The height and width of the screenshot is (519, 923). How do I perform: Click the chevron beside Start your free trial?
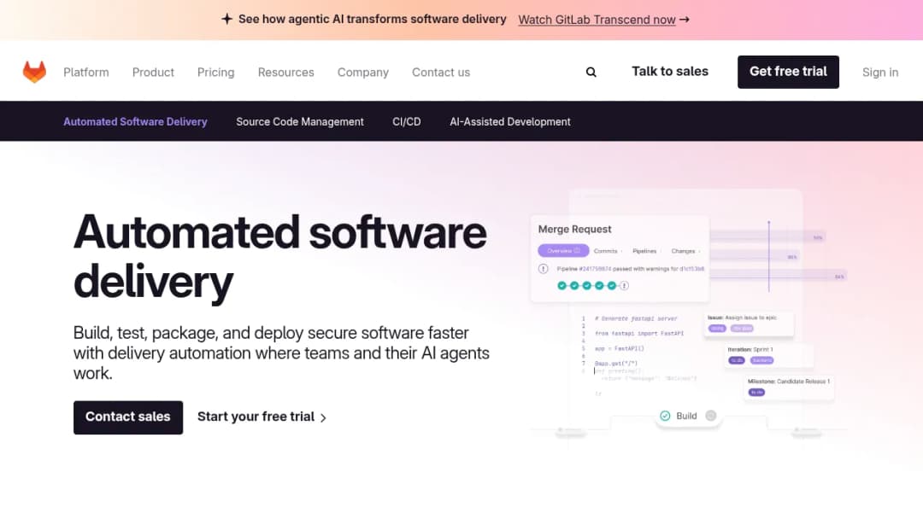tap(323, 418)
